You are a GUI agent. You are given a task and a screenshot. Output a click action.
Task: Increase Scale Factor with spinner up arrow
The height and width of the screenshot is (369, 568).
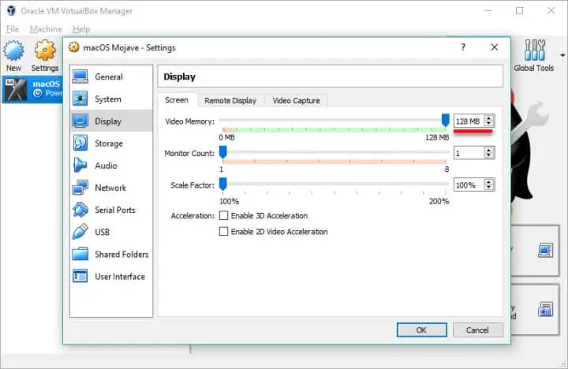coord(489,182)
